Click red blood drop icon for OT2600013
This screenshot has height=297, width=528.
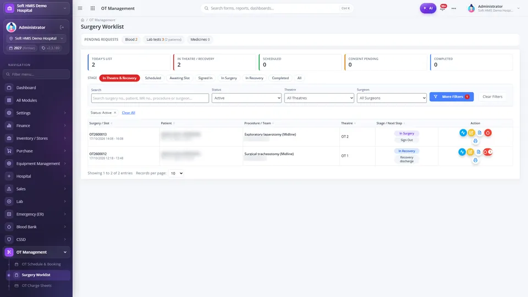point(488,133)
